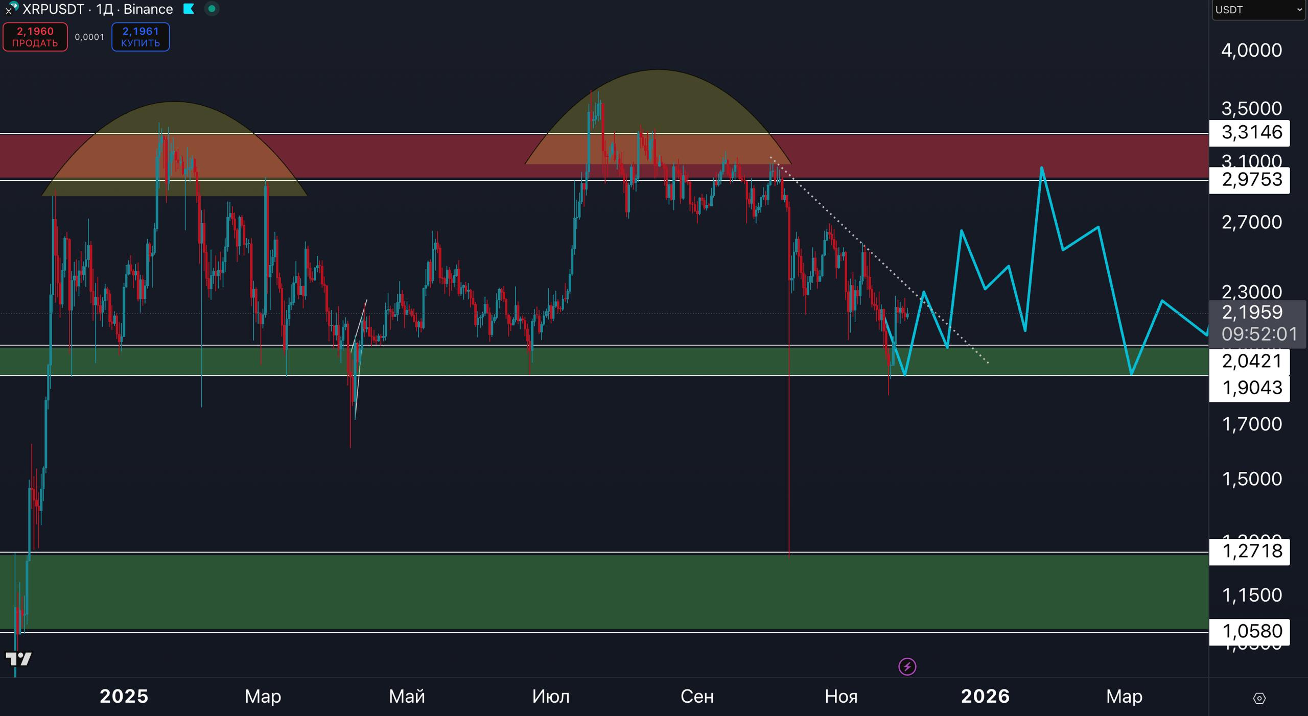Click the Сен month label on time axis

[697, 697]
